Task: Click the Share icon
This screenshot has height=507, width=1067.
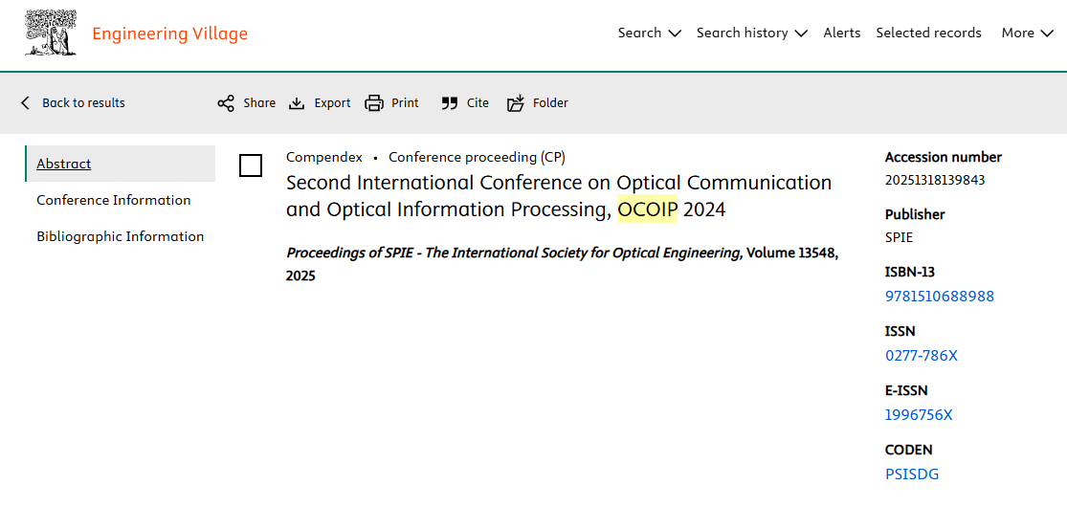Action: (226, 103)
